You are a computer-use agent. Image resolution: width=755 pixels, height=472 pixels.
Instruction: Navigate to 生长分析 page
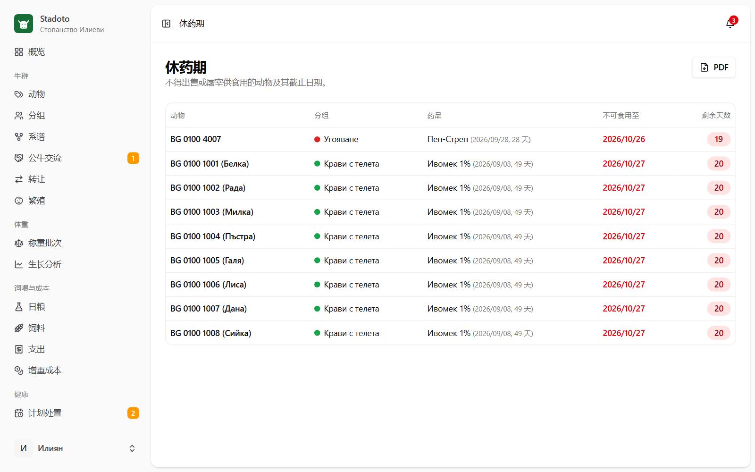[x=76, y=264]
